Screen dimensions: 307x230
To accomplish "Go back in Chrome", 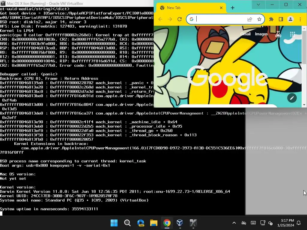I will click(x=160, y=19).
